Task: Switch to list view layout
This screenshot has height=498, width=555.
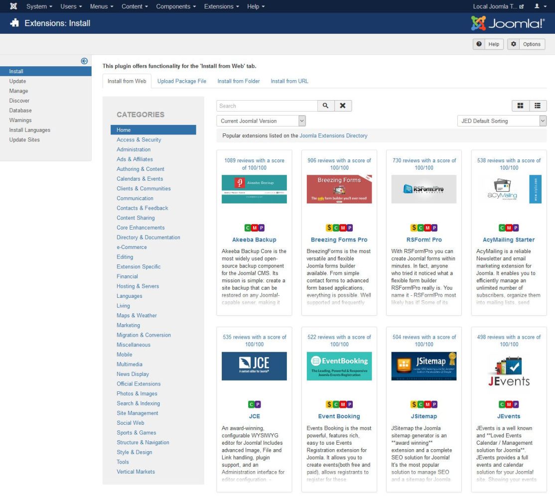Action: pyautogui.click(x=538, y=106)
